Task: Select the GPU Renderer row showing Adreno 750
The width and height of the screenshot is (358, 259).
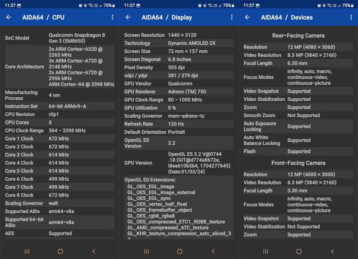Action: click(179, 92)
